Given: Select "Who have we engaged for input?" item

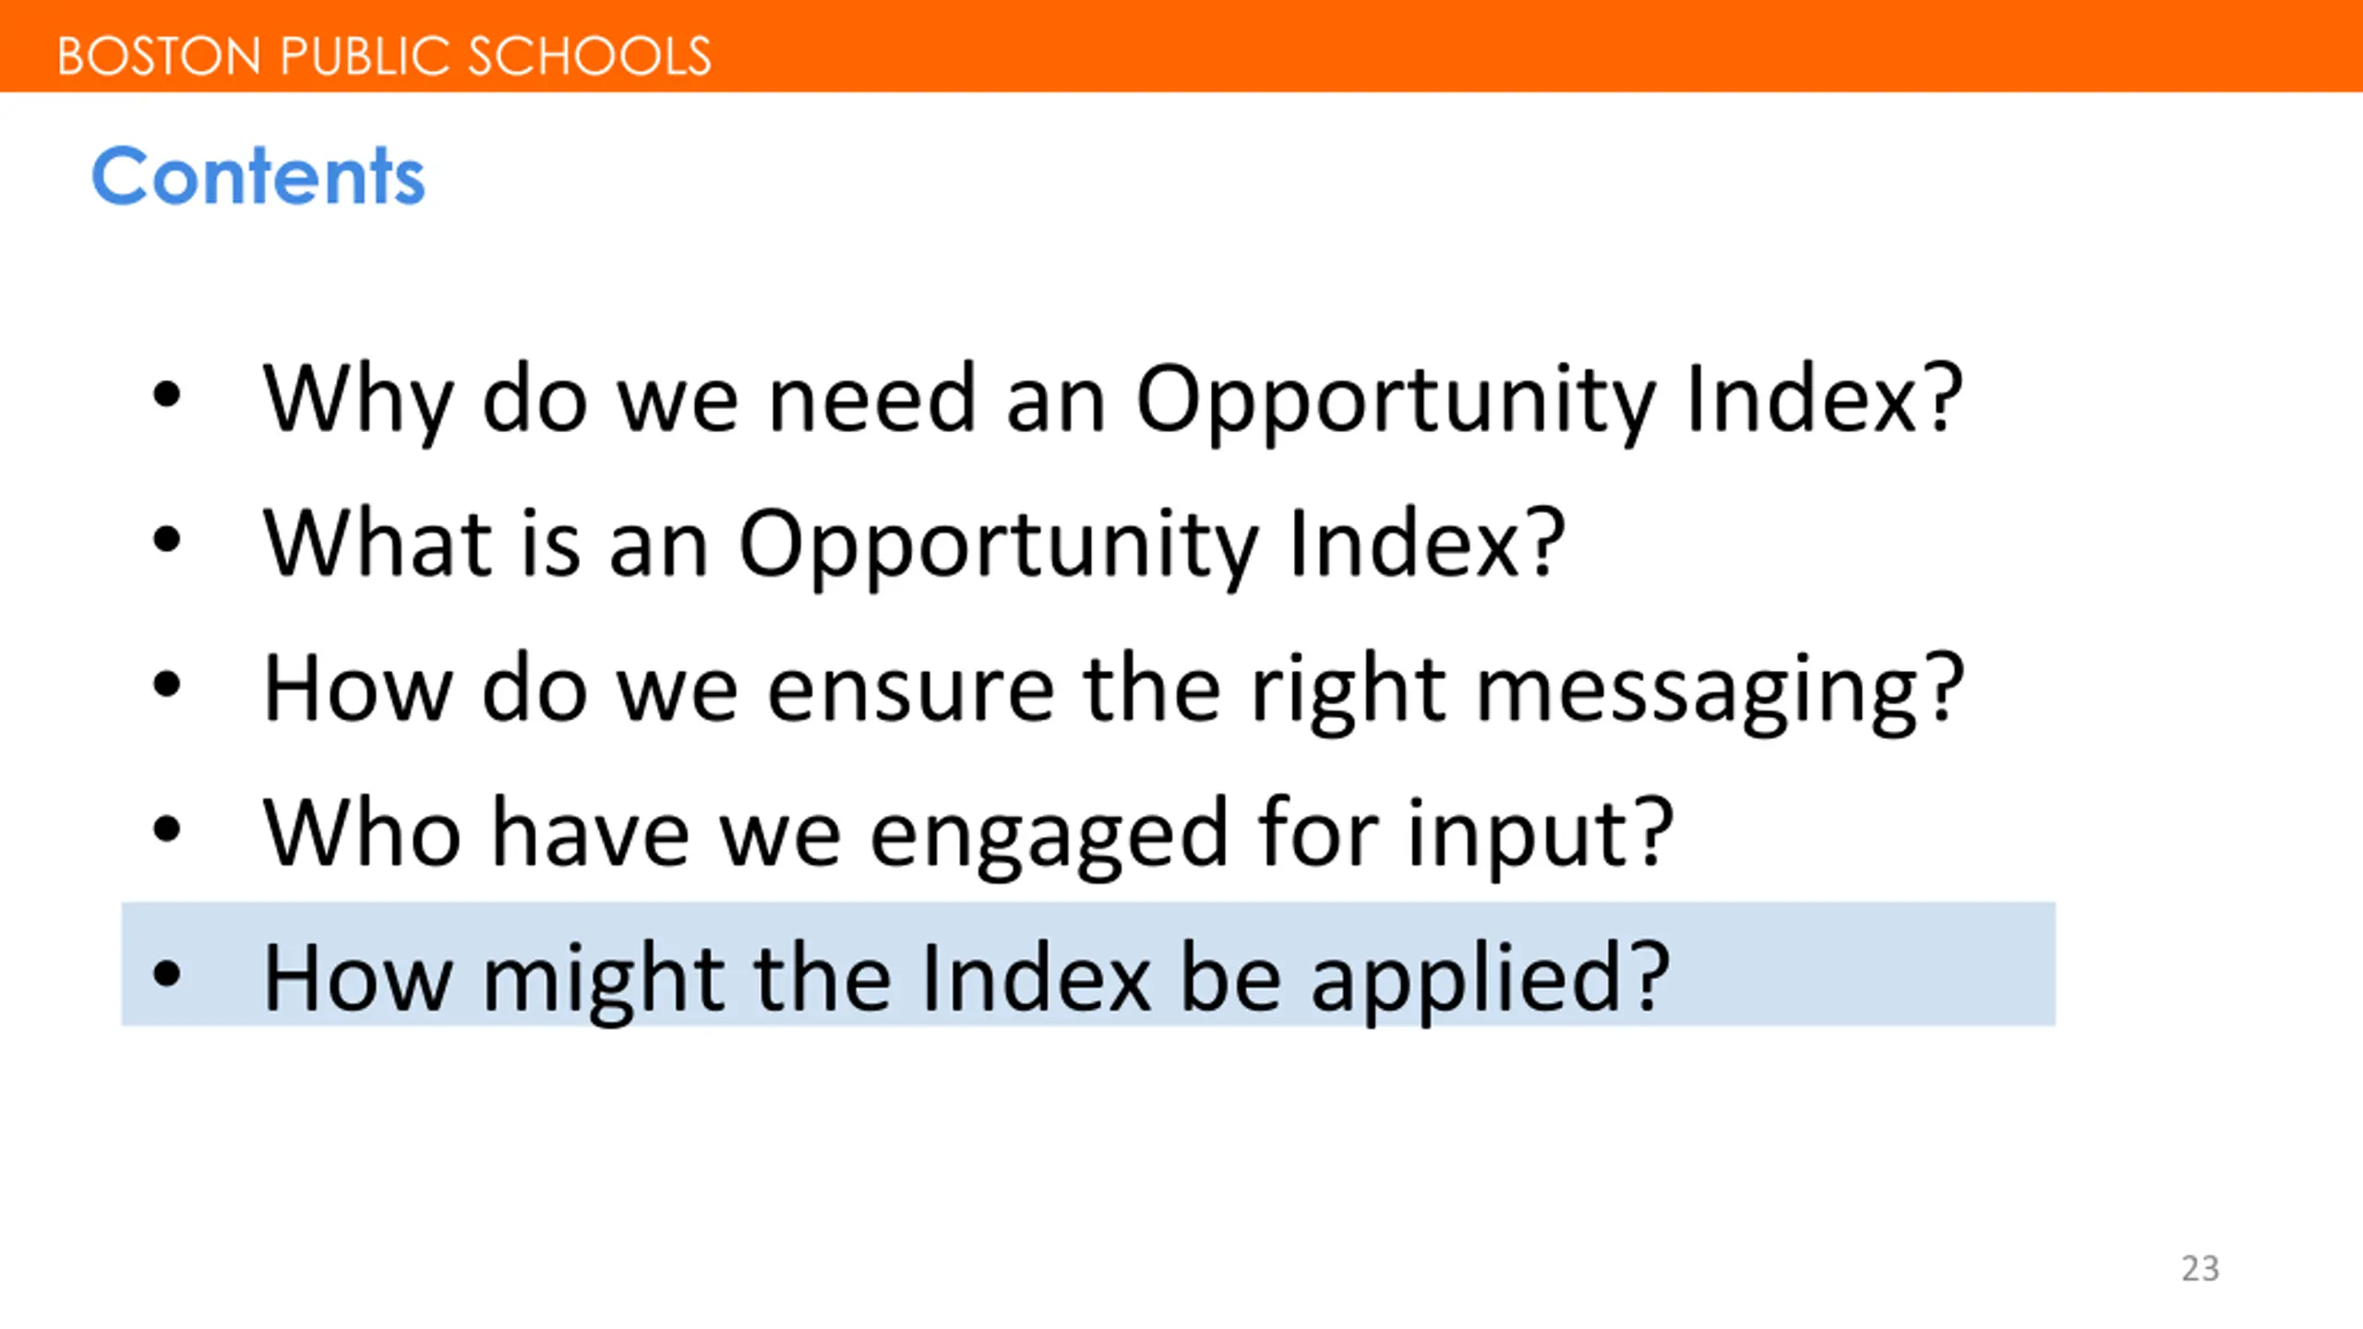Looking at the screenshot, I should [967, 833].
